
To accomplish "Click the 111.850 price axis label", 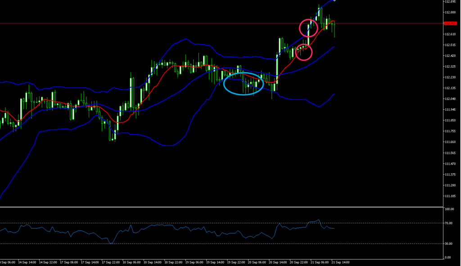I will tap(450, 121).
